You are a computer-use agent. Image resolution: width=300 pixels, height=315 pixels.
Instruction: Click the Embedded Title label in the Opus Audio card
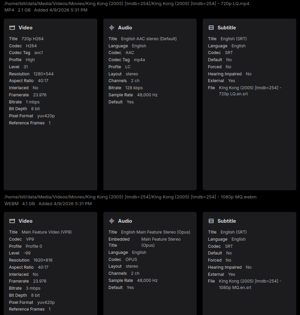(x=119, y=242)
